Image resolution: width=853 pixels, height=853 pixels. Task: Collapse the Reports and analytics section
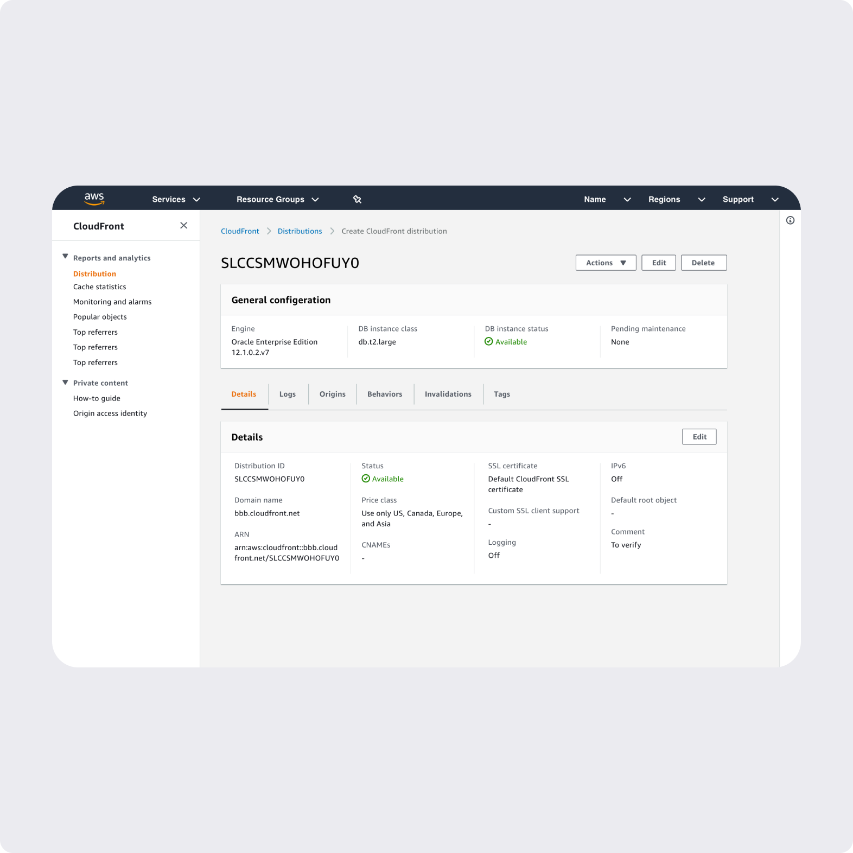pos(65,257)
